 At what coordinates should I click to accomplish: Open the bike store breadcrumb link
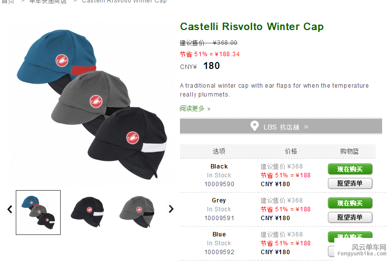48,1
